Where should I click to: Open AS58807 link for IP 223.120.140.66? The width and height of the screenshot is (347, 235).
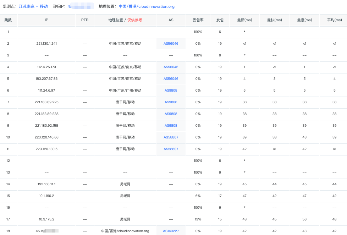(171, 137)
